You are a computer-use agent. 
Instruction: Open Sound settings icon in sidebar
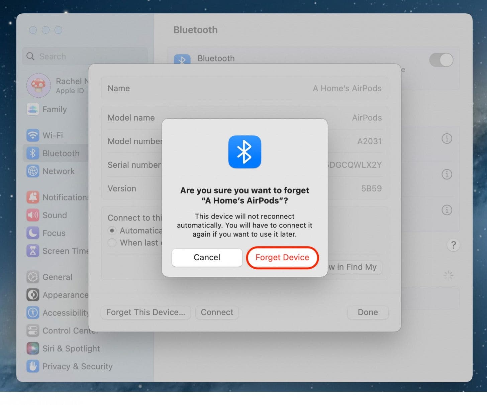(33, 215)
